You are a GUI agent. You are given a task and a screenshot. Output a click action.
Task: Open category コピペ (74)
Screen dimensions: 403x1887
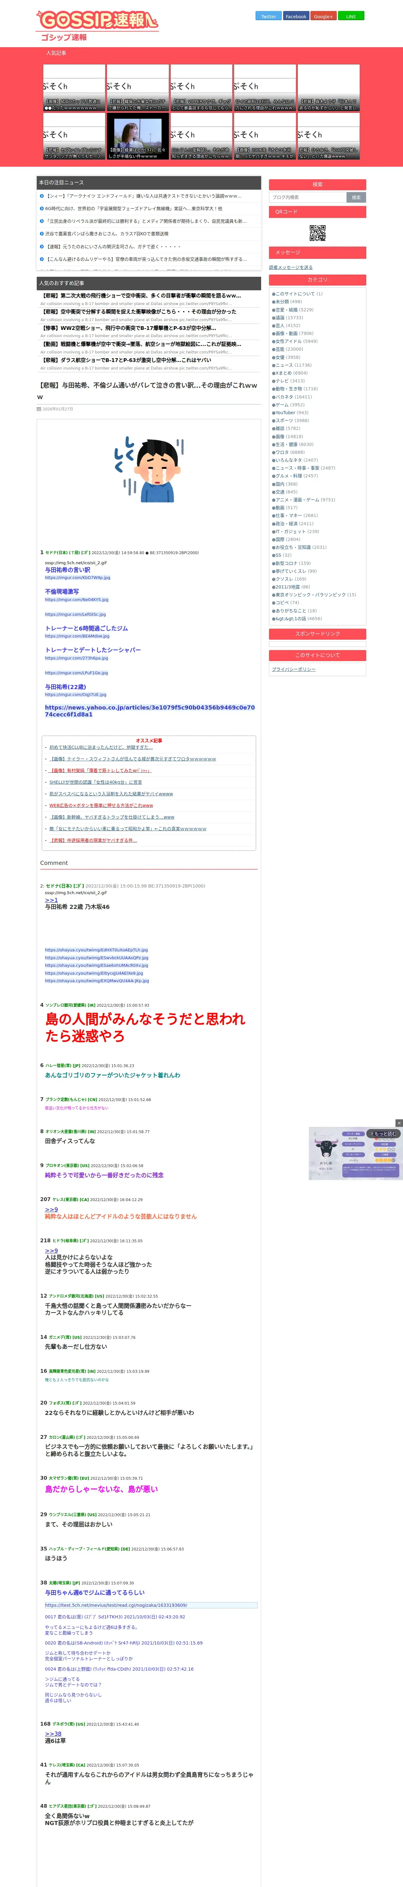[286, 603]
